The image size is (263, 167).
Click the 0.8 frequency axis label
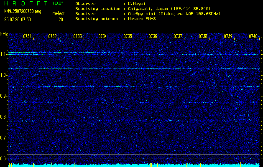click(x=3, y=117)
